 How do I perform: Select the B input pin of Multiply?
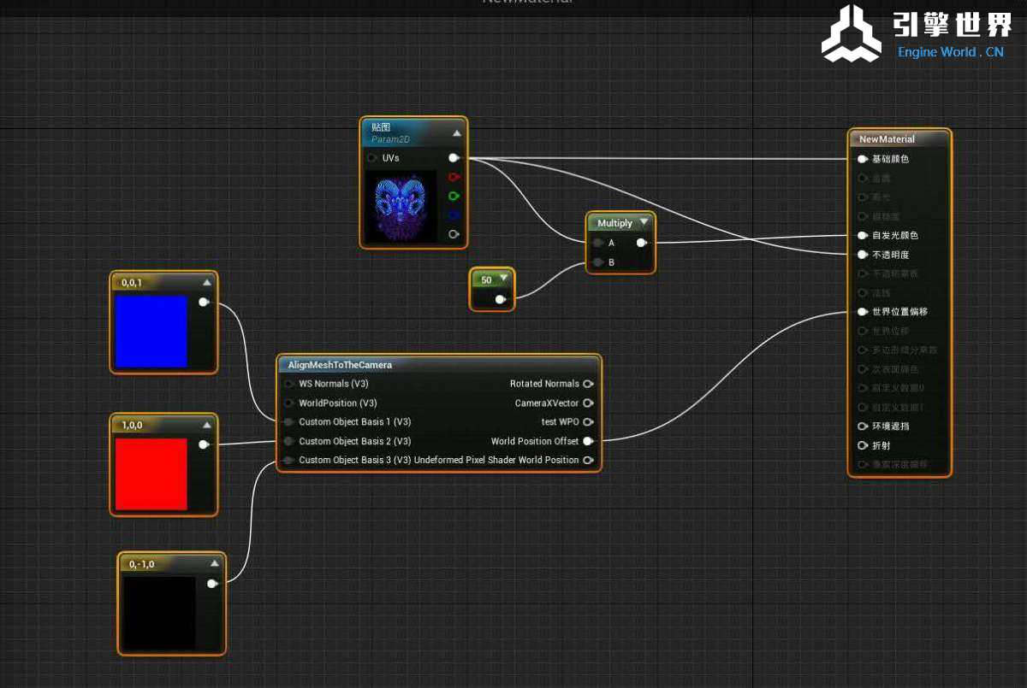597,262
